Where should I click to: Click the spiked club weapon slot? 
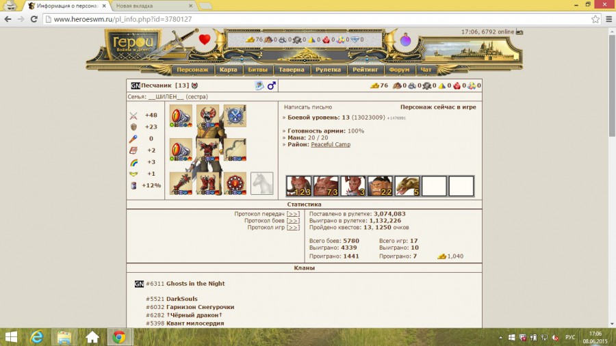[x=181, y=183]
